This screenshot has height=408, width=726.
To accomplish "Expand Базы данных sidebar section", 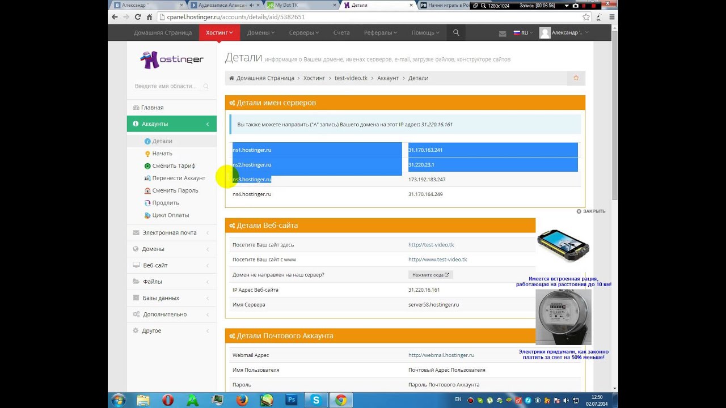I will [x=171, y=298].
